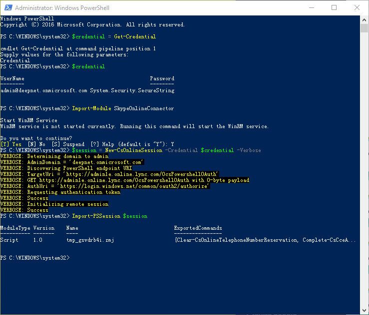
Task: Click the scrollbar up arrow
Action: [364, 20]
